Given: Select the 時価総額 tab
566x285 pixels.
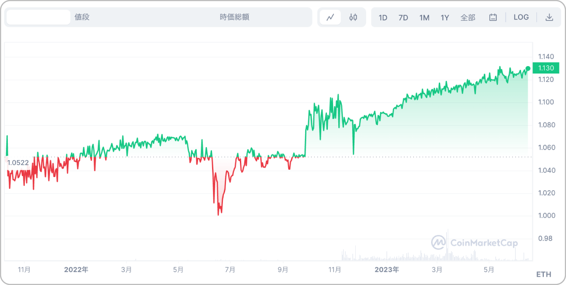Looking at the screenshot, I should pos(235,17).
